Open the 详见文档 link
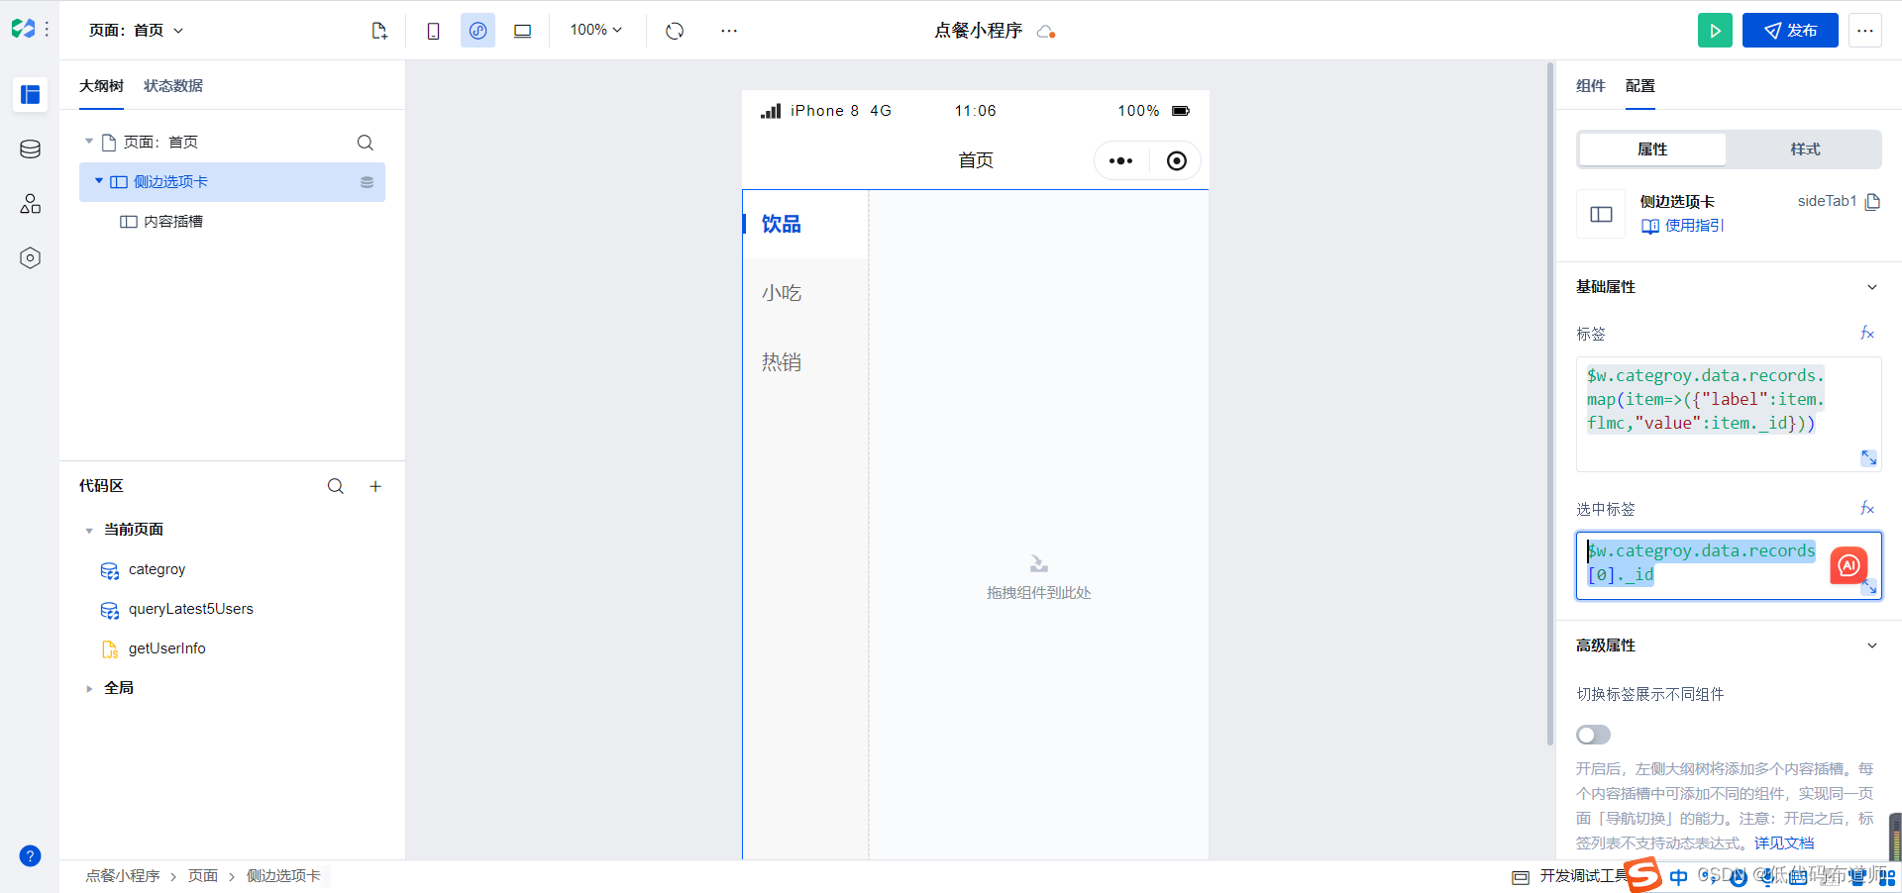The image size is (1902, 893). [x=1784, y=843]
